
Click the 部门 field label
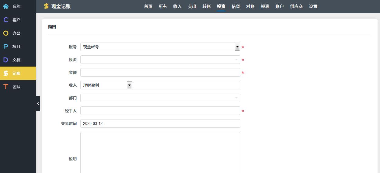pos(73,98)
